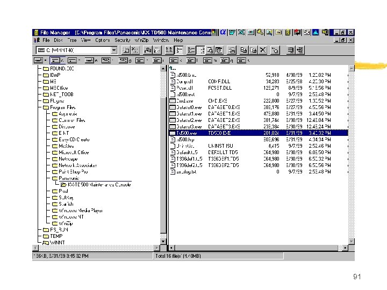The height and width of the screenshot is (290, 387).
Task: Click the blue alpha icon in title bar
Action: [223, 32]
